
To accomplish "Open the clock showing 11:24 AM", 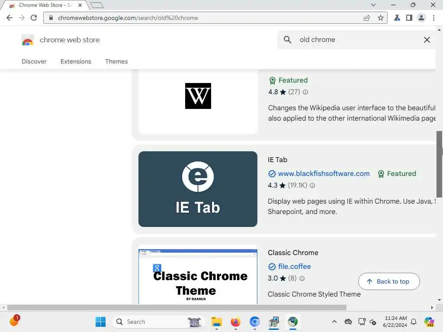I will pyautogui.click(x=395, y=322).
